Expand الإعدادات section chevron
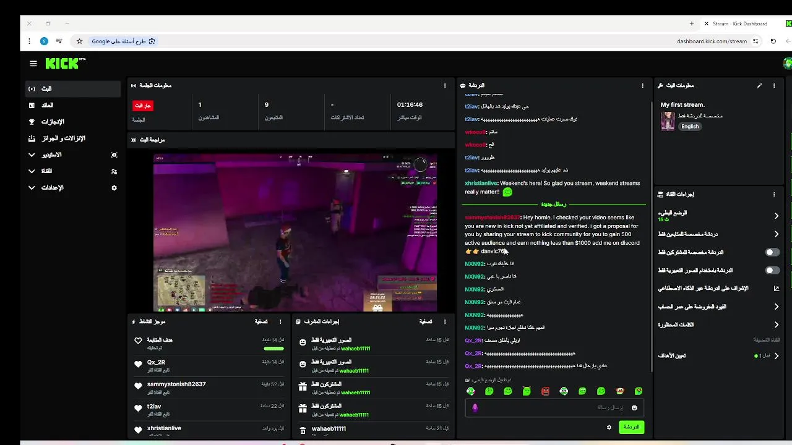The height and width of the screenshot is (445, 792). point(32,188)
